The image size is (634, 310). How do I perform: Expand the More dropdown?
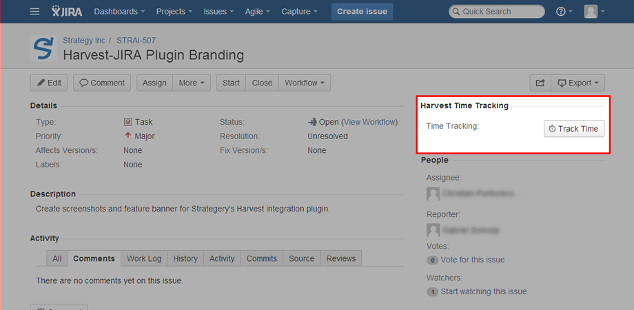pyautogui.click(x=192, y=83)
